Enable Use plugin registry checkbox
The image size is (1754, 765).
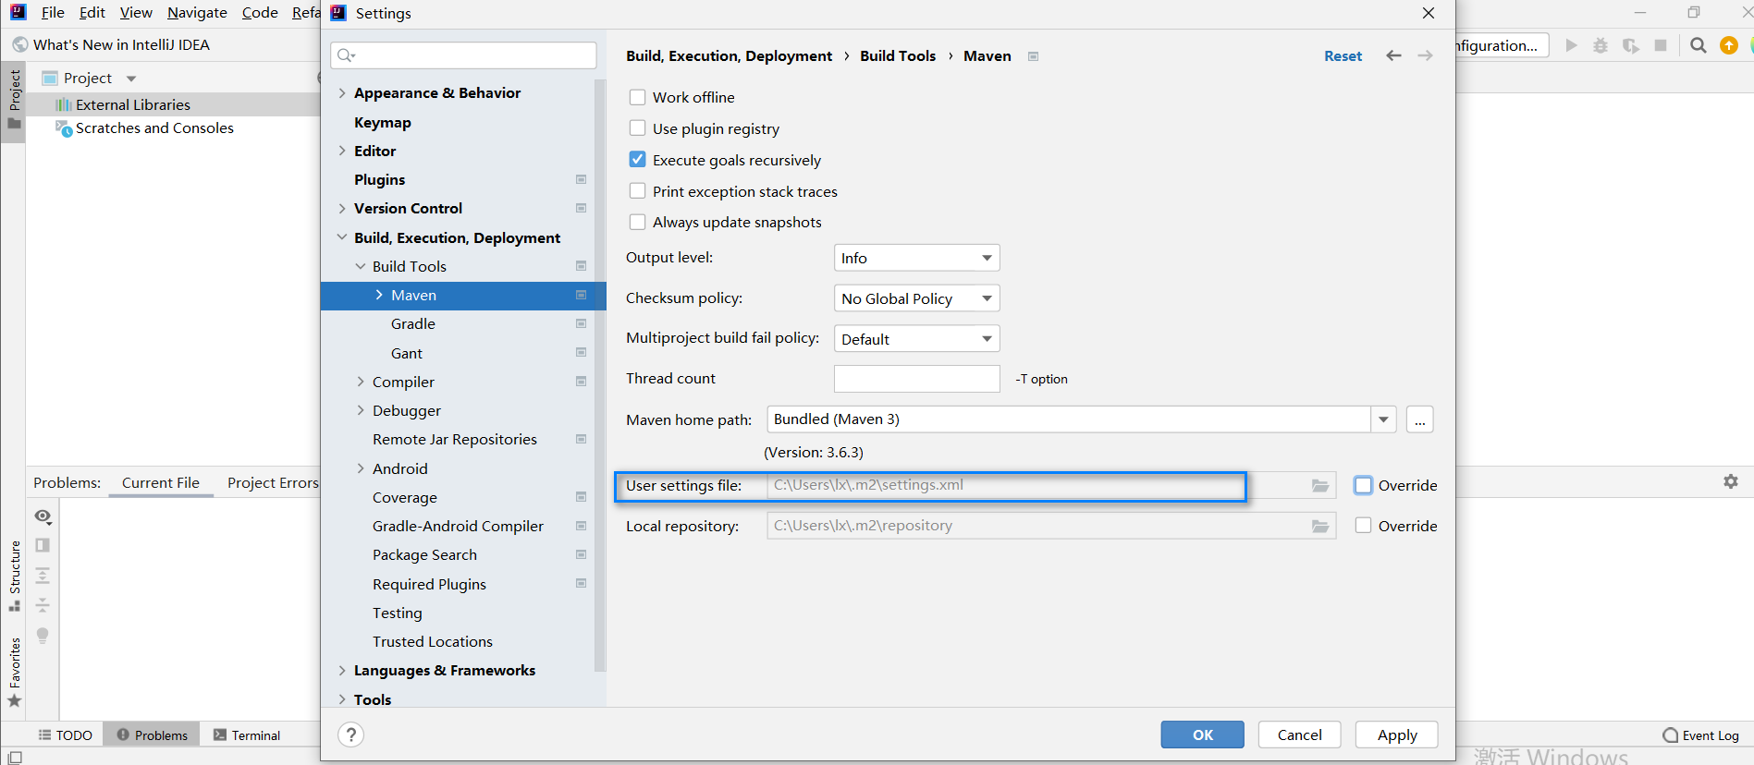coord(637,128)
